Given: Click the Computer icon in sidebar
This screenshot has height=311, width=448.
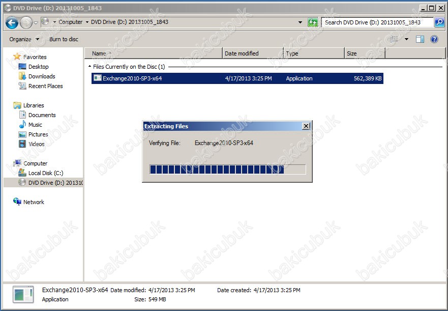Looking at the screenshot, I should coord(17,163).
